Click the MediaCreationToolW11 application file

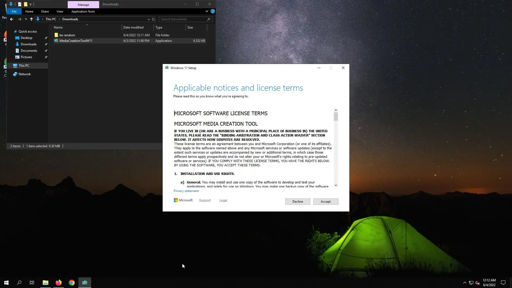(x=76, y=41)
